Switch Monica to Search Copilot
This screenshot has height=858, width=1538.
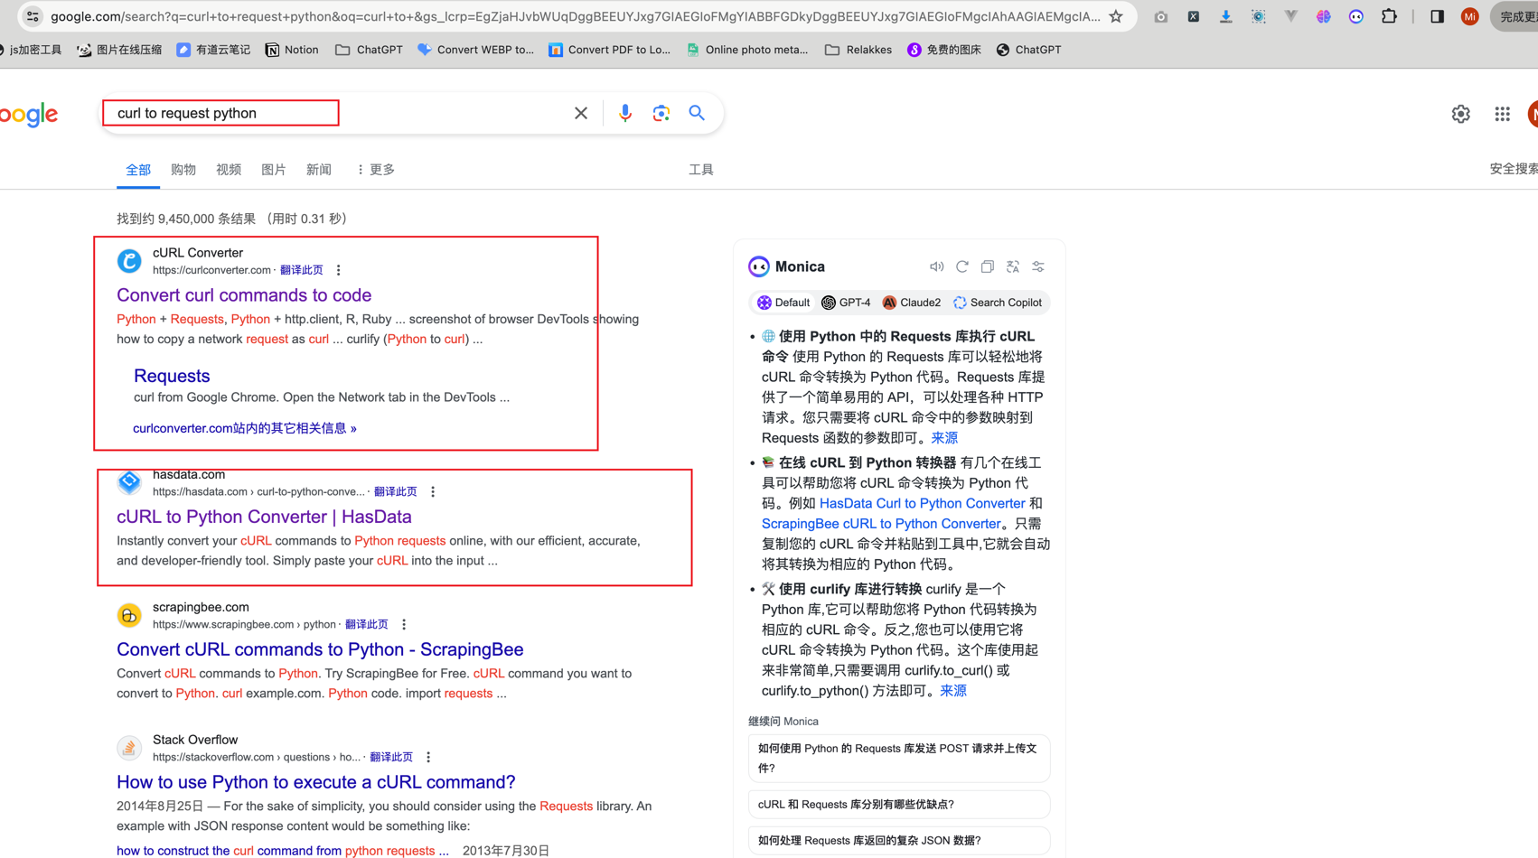[x=998, y=303]
